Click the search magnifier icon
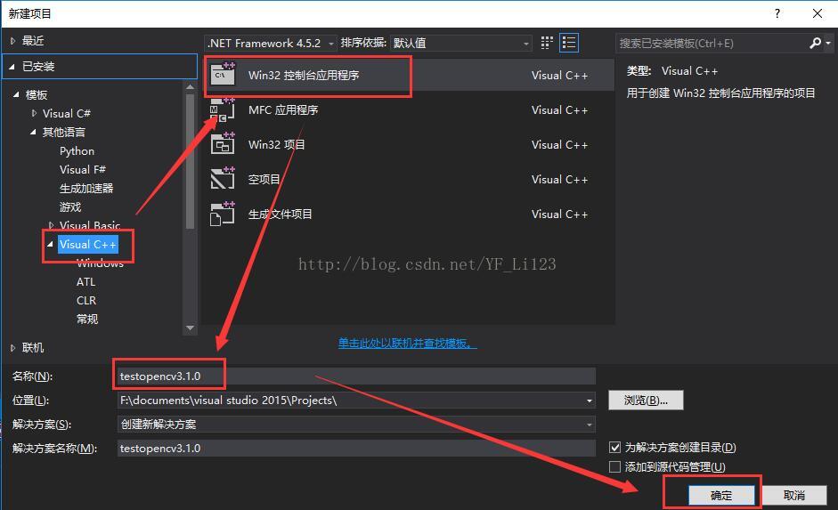Image resolution: width=838 pixels, height=510 pixels. click(815, 43)
